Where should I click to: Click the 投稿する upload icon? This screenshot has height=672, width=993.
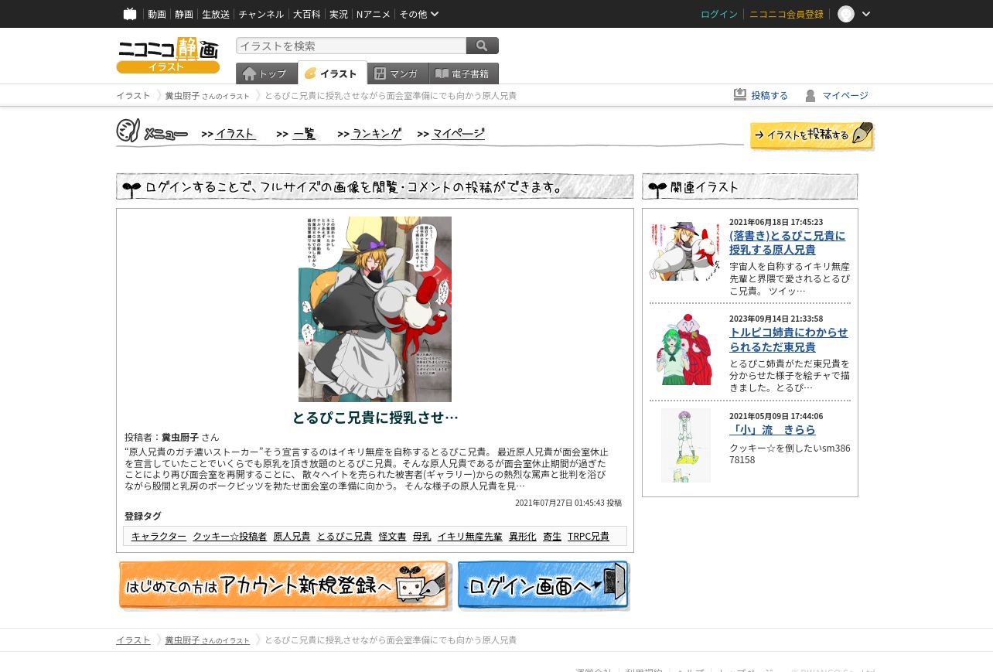tap(740, 95)
